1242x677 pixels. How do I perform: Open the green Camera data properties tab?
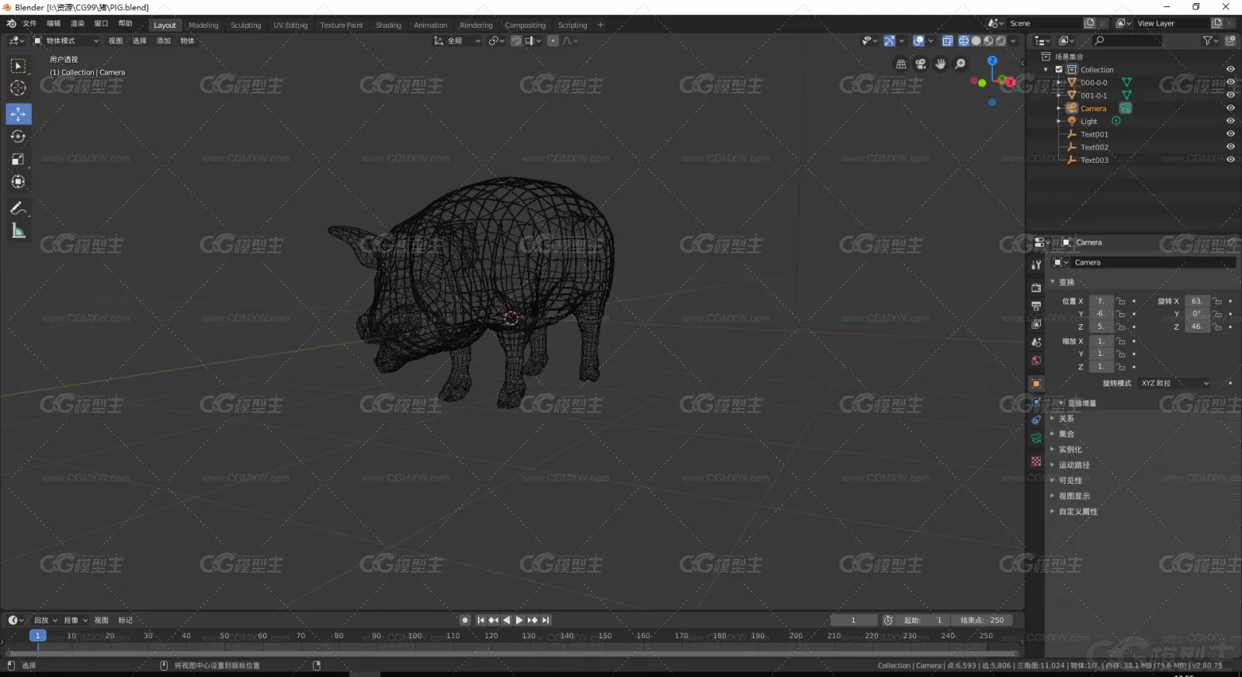pyautogui.click(x=1036, y=438)
